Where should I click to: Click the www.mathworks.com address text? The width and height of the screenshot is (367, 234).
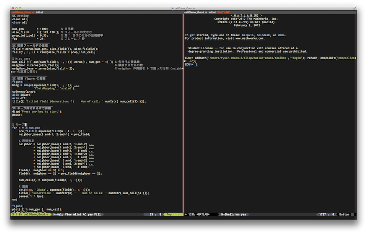[x=249, y=38]
